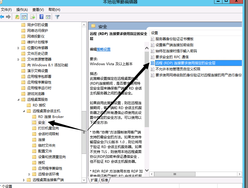Select the RD 连接 Broker folder
Screen dimensions: 248x188
48,117
